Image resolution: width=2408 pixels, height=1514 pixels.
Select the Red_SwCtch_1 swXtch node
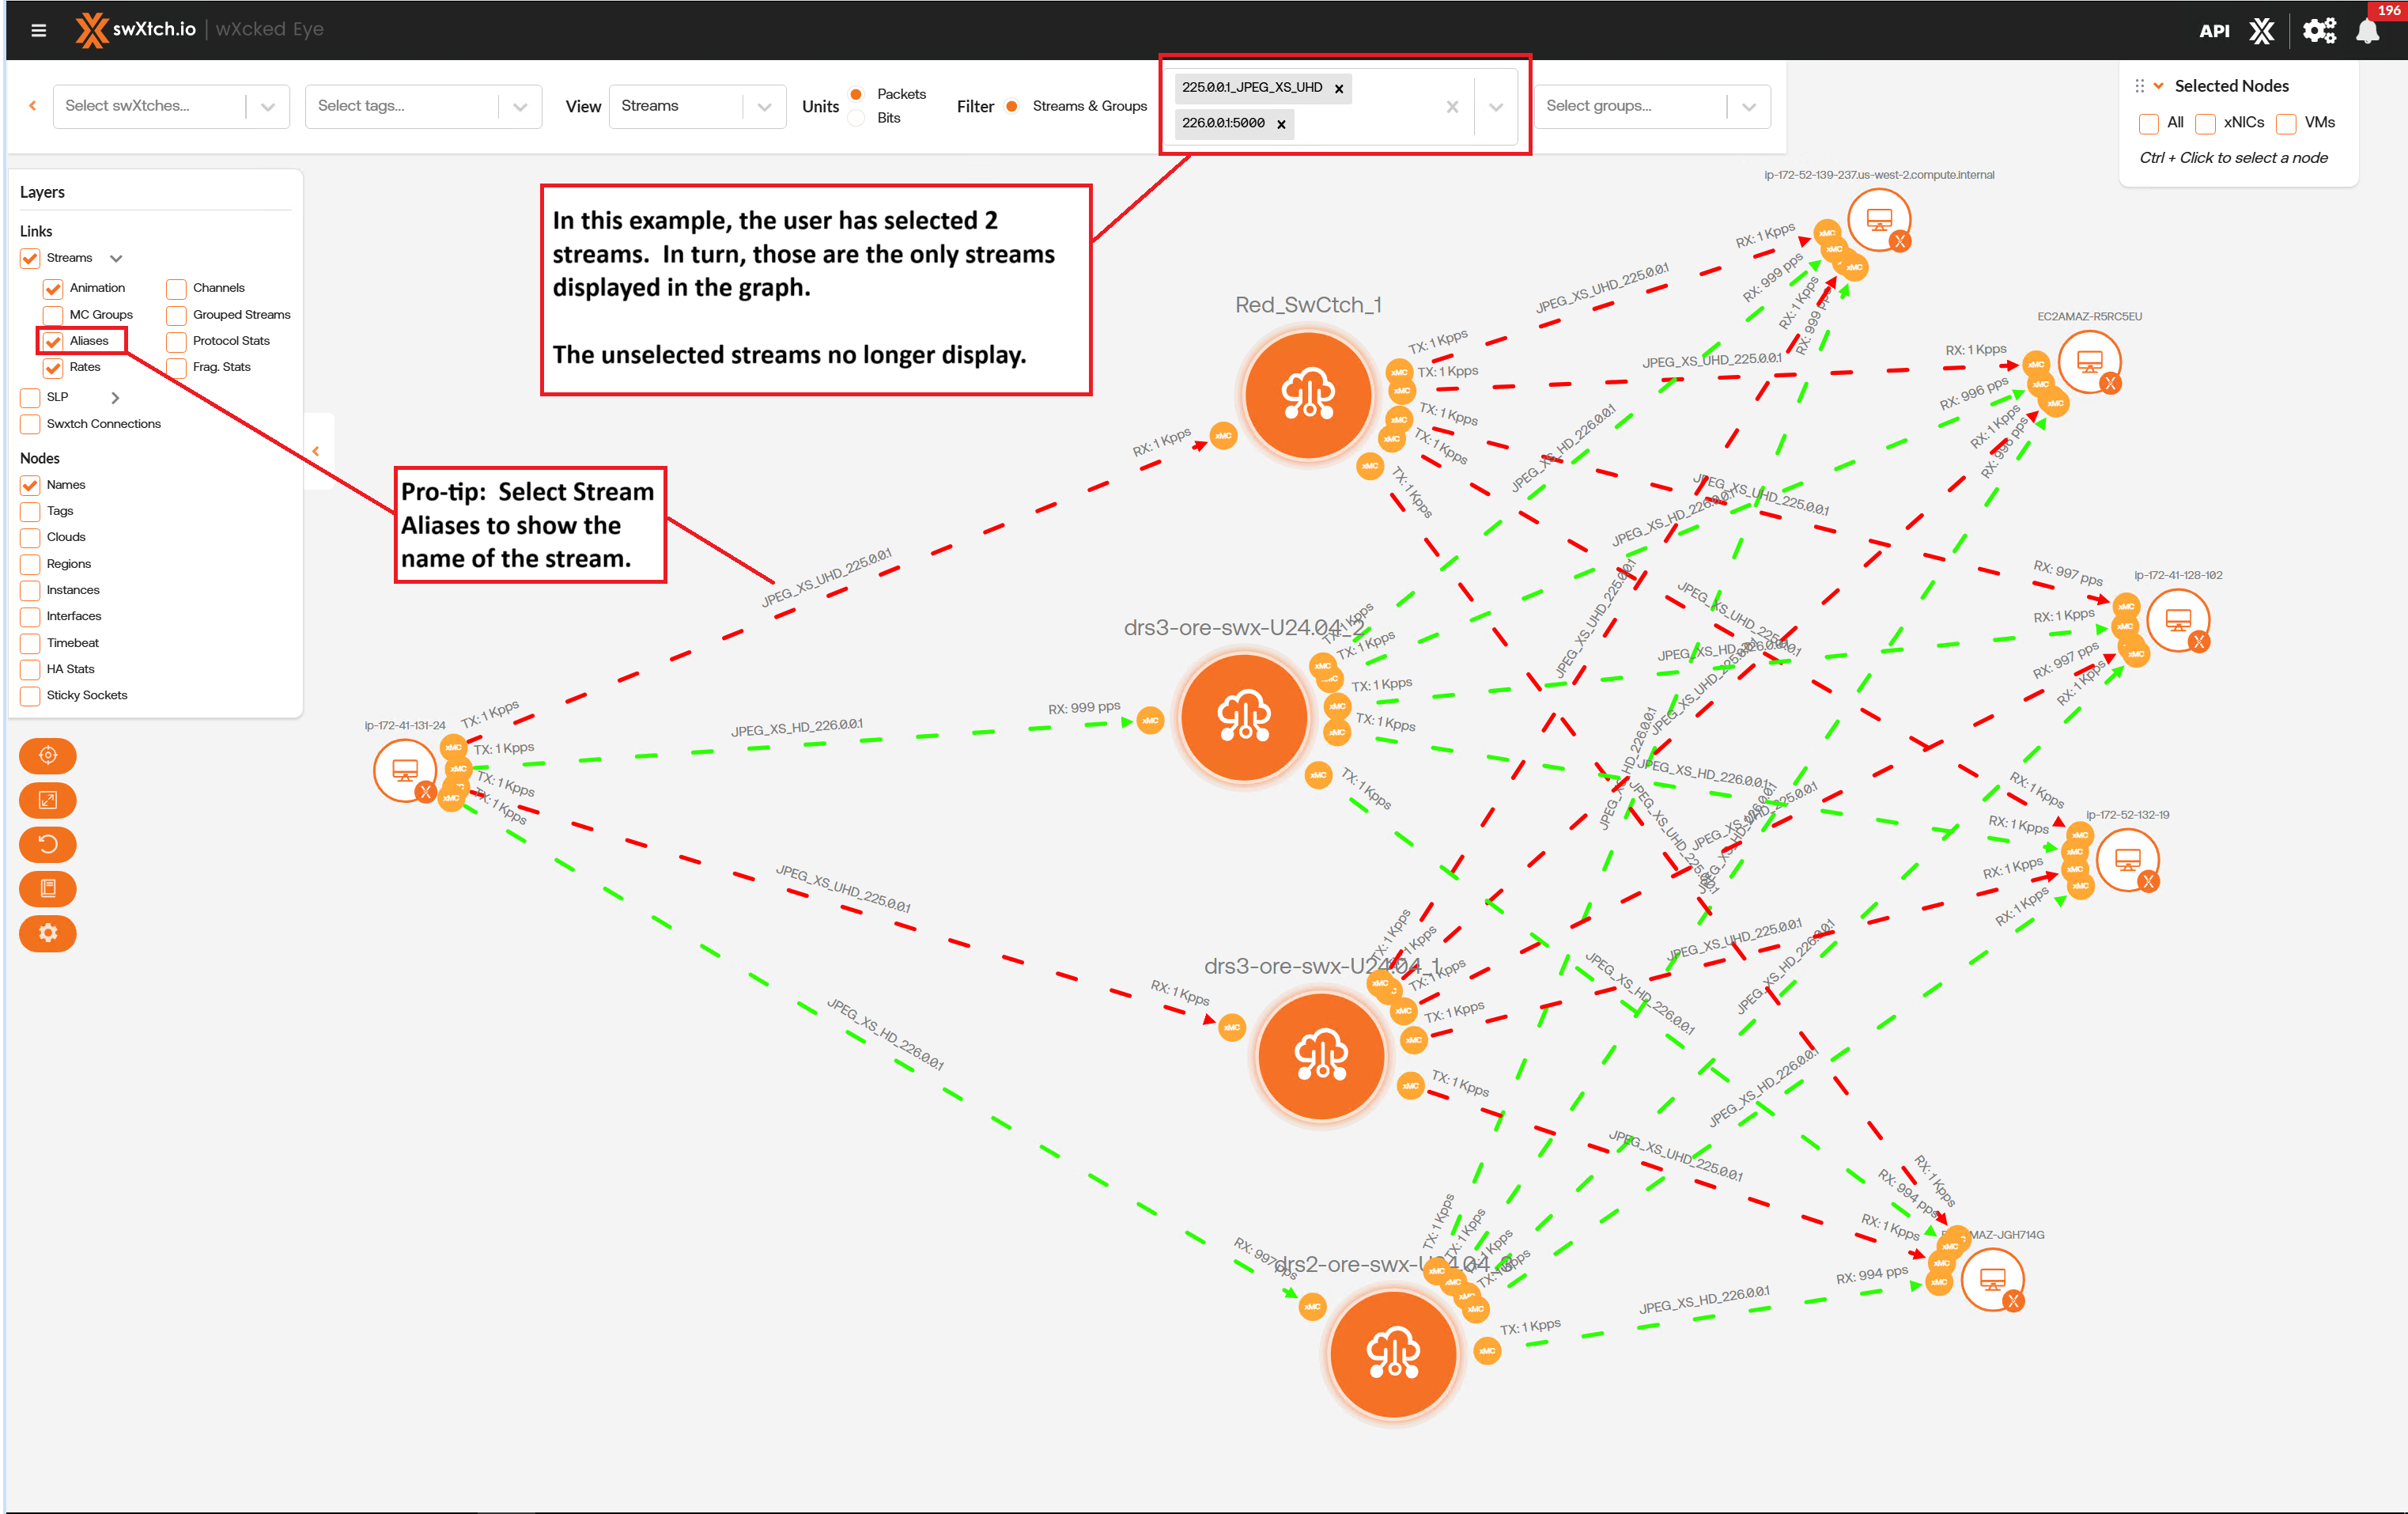(1307, 395)
